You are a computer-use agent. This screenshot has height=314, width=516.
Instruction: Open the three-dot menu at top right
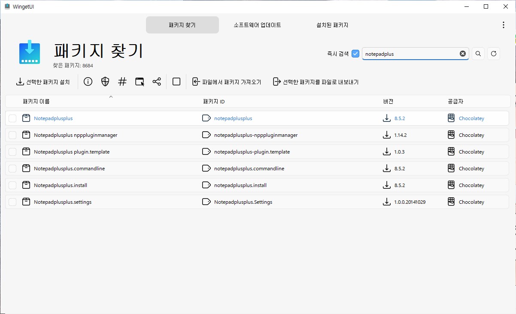point(503,24)
